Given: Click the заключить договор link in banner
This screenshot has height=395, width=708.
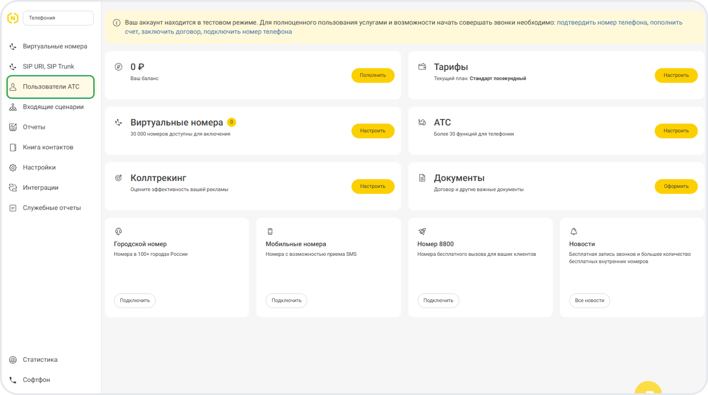Looking at the screenshot, I should tap(171, 32).
